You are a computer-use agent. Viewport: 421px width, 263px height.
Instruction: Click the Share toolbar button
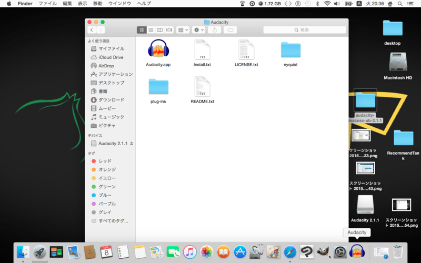(215, 30)
